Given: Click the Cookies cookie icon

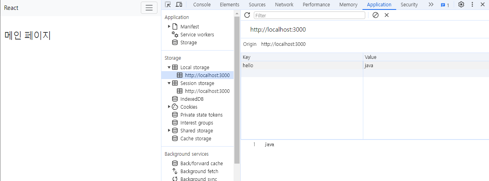Looking at the screenshot, I should point(175,107).
